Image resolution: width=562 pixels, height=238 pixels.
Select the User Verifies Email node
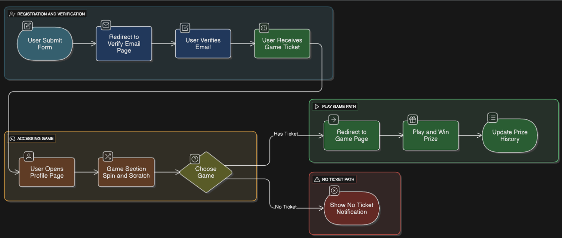203,44
